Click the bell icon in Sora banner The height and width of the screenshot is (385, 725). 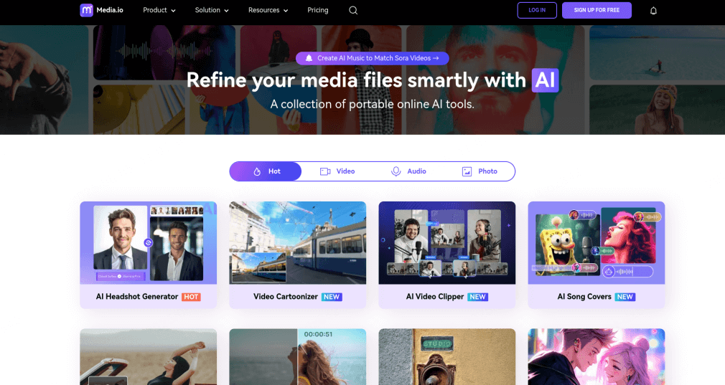[x=309, y=58]
